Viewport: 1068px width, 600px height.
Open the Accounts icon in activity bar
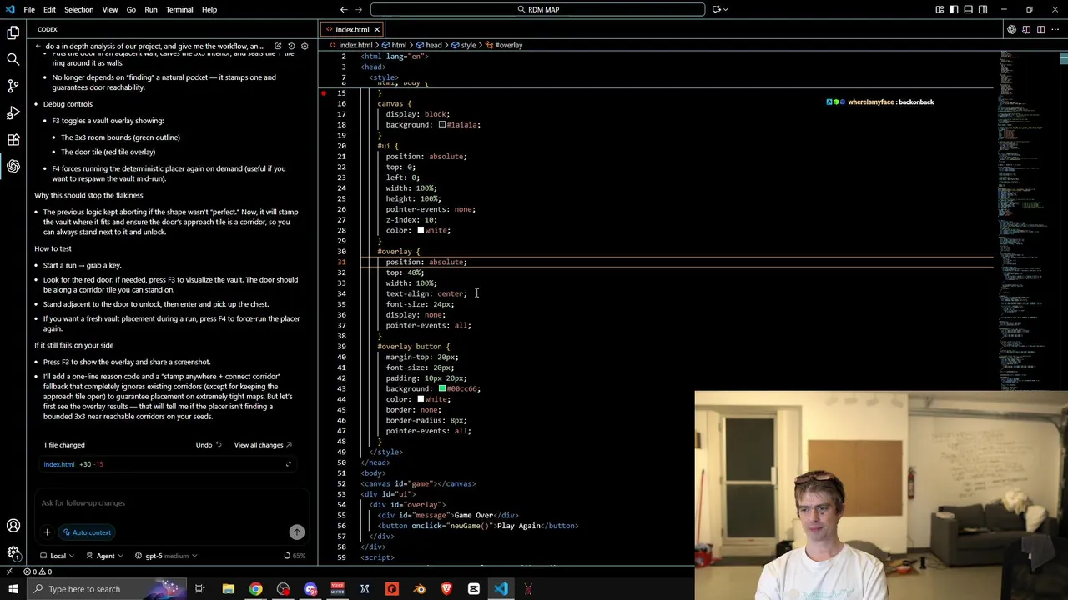(x=13, y=526)
